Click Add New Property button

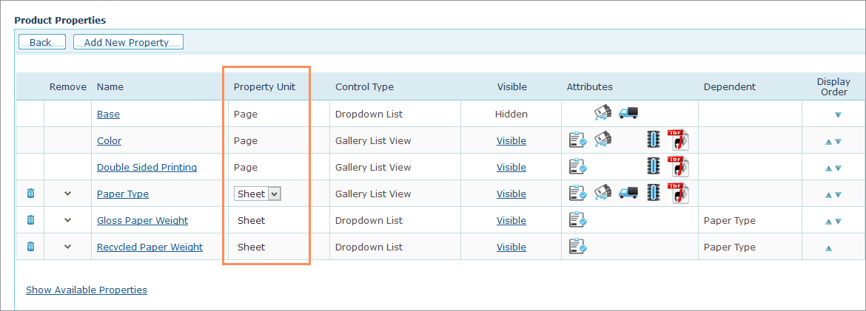pyautogui.click(x=127, y=42)
